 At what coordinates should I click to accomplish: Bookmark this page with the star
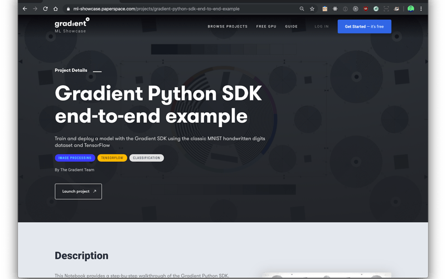point(312,9)
